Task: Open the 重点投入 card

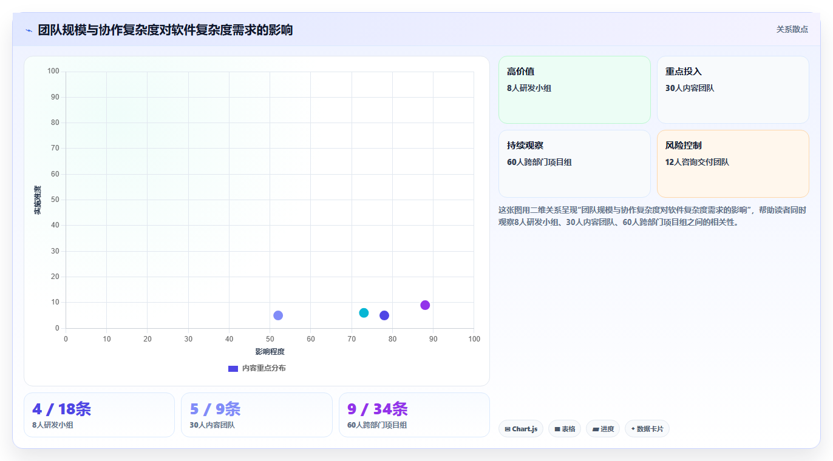Action: point(733,90)
